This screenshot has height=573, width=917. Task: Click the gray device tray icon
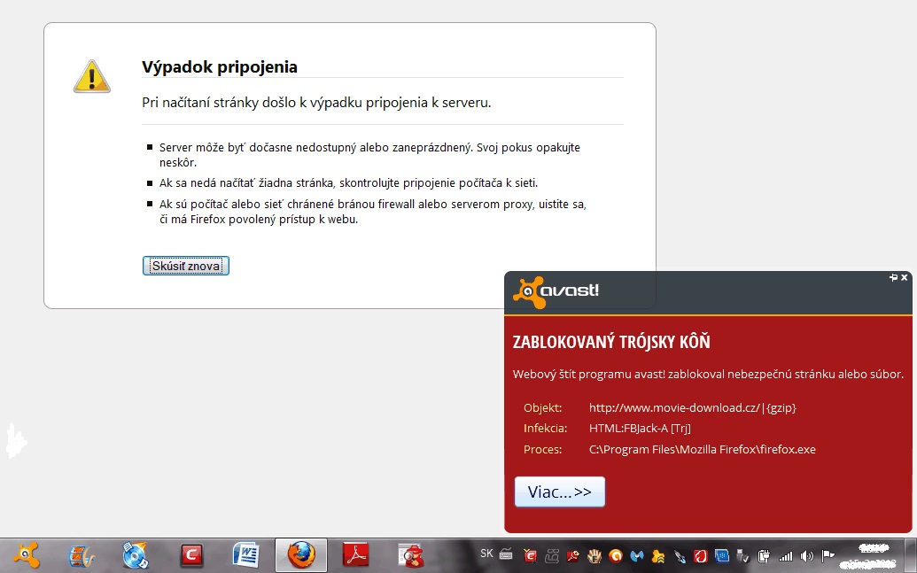coord(551,556)
